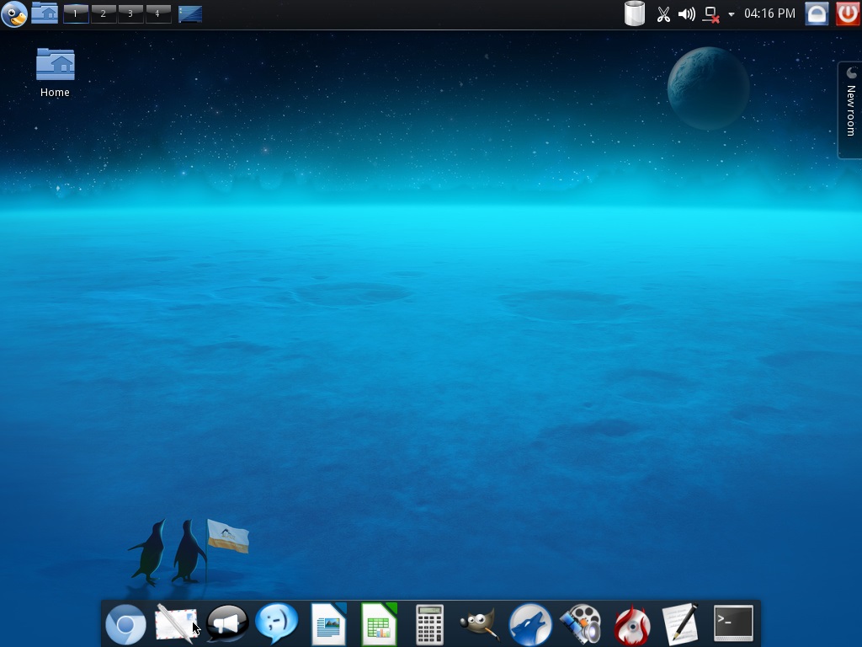
Task: Launch the megaphone microblogging app
Action: click(227, 624)
